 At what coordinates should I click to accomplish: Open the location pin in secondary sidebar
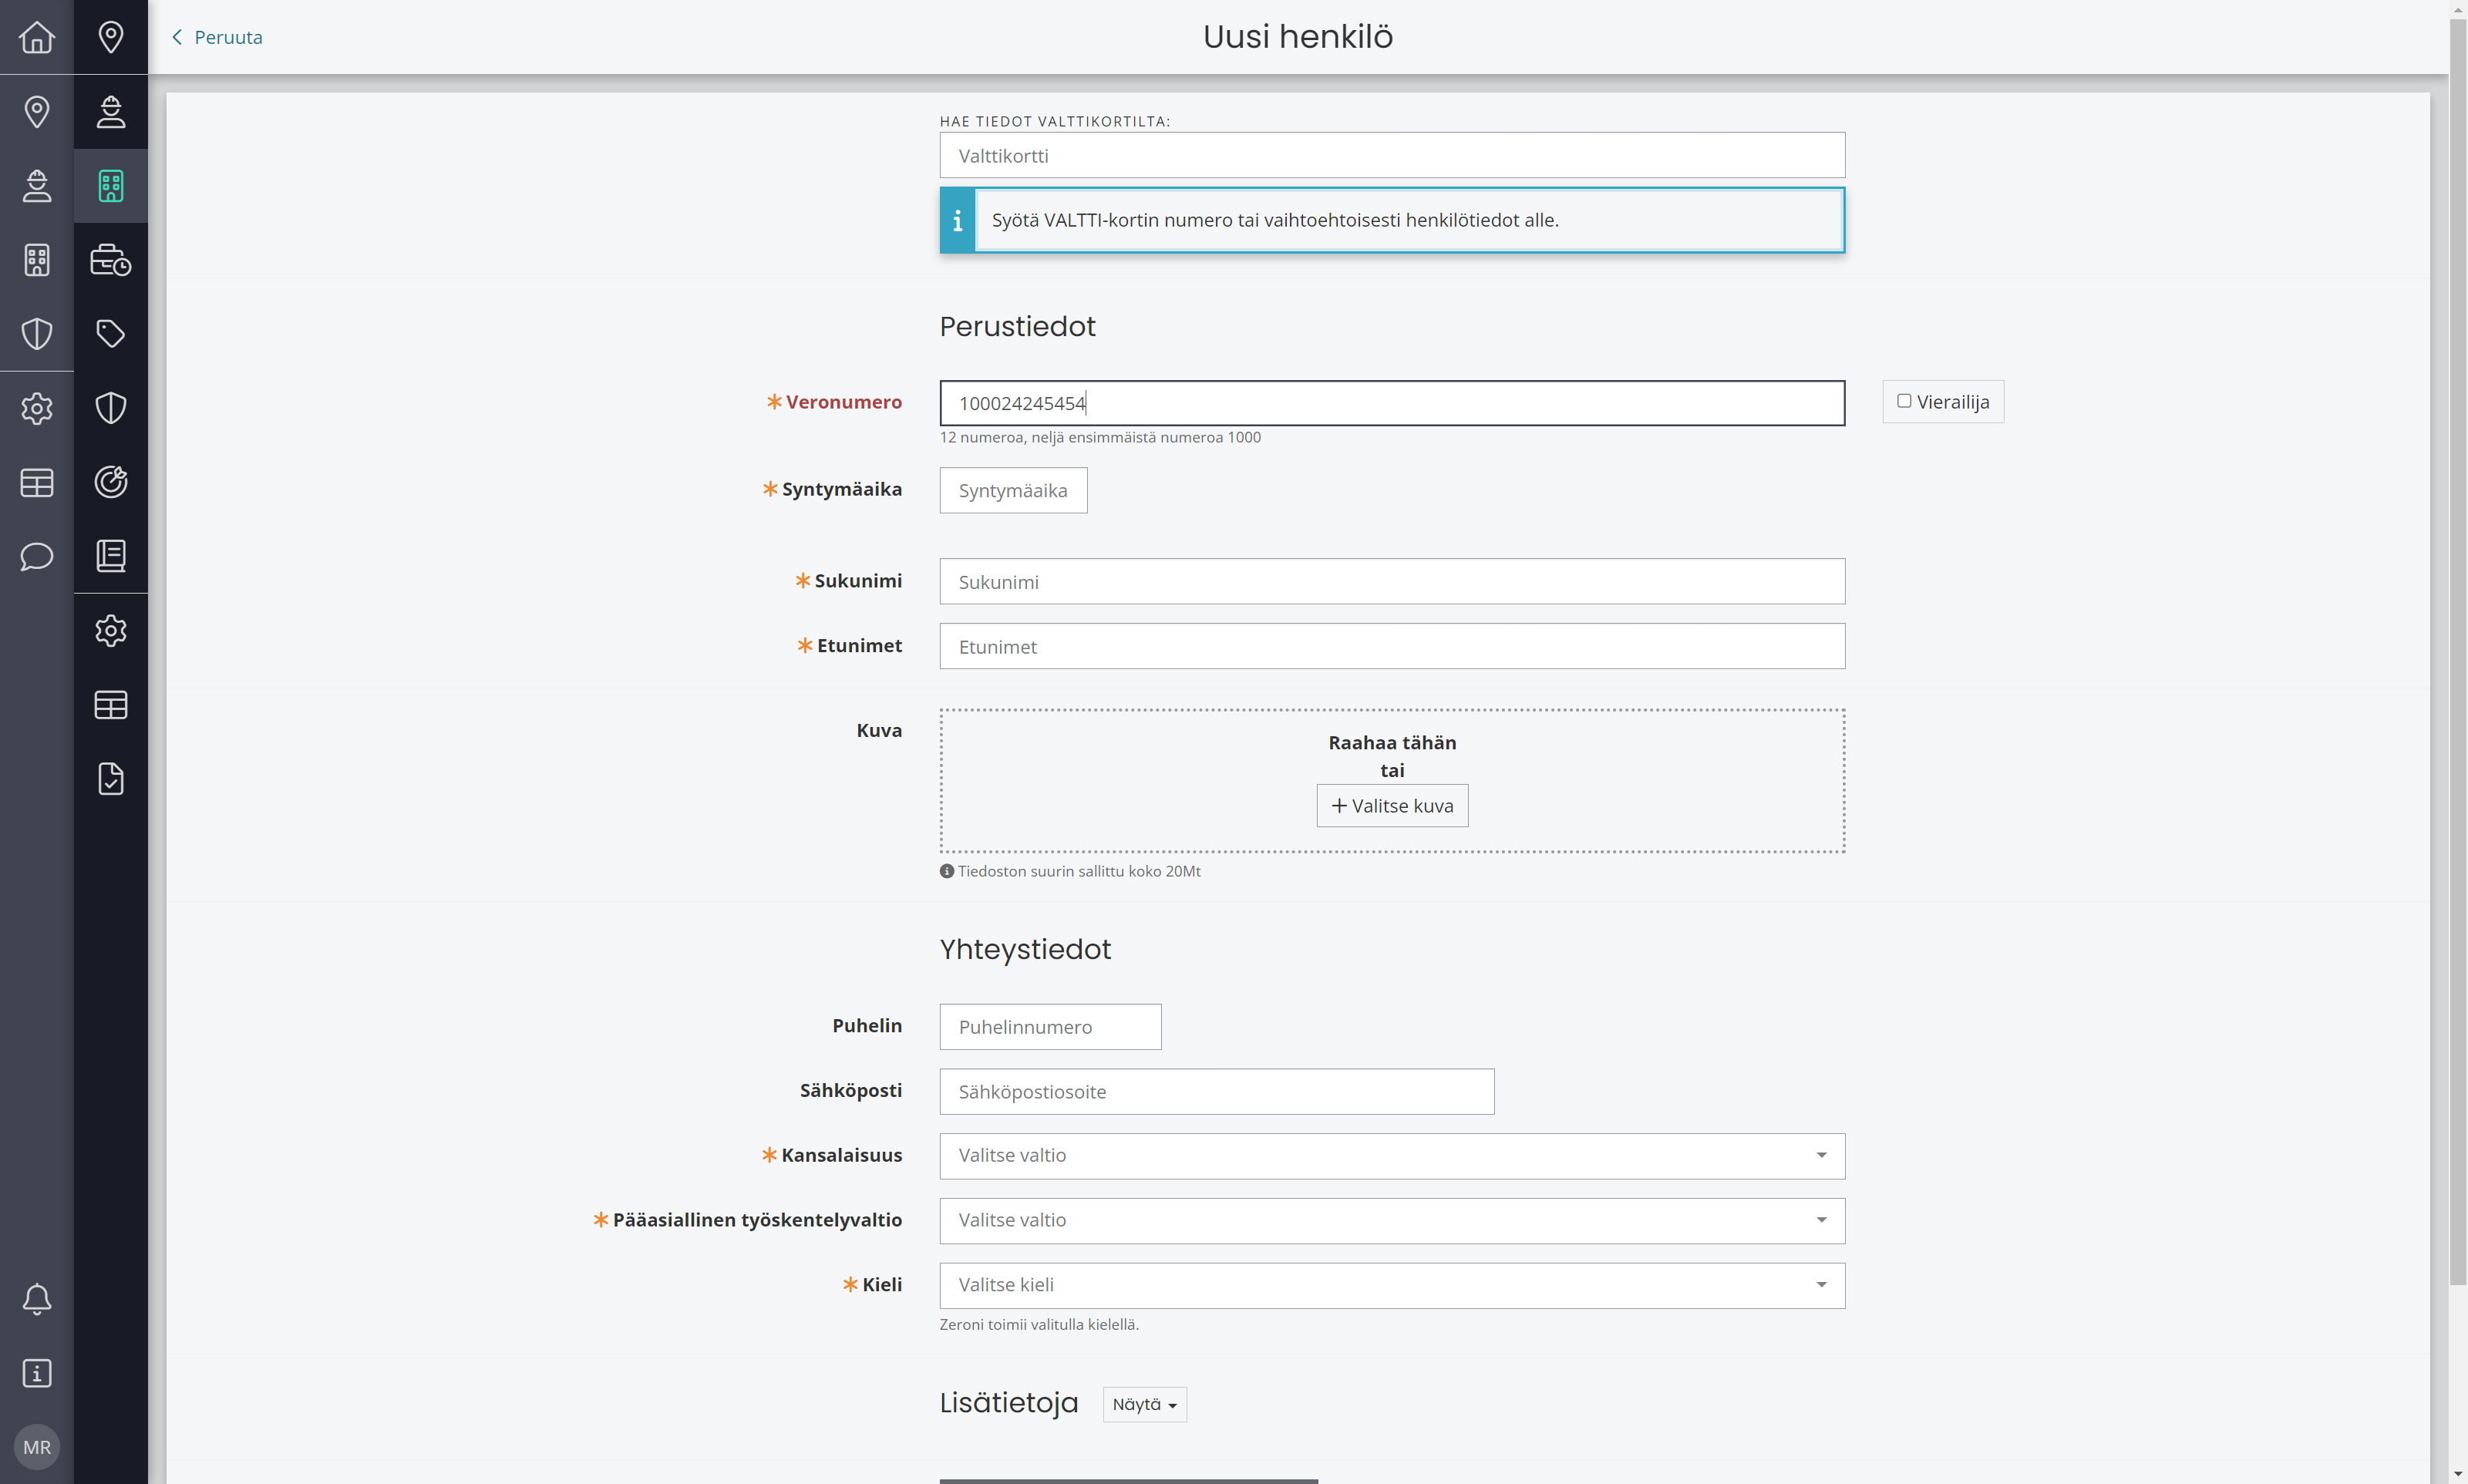[111, 37]
